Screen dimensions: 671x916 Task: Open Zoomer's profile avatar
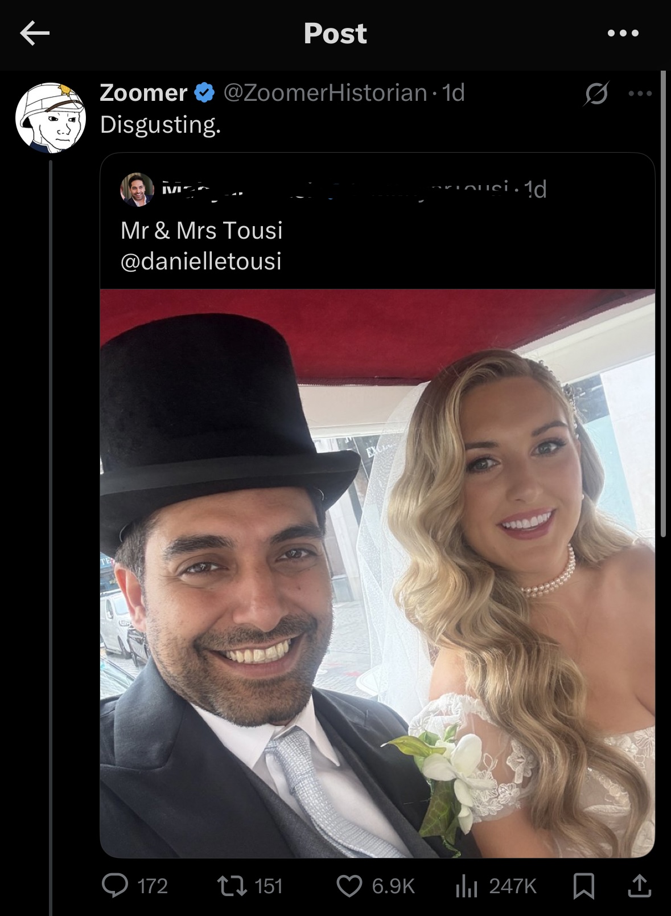point(50,118)
